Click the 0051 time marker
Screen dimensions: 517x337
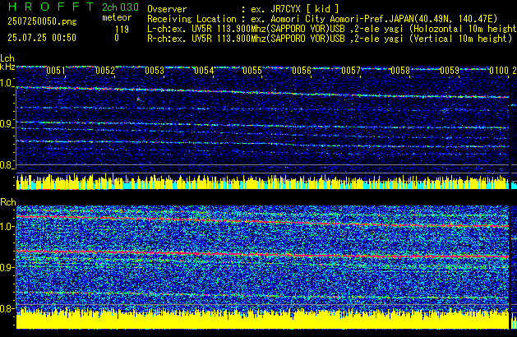56,71
